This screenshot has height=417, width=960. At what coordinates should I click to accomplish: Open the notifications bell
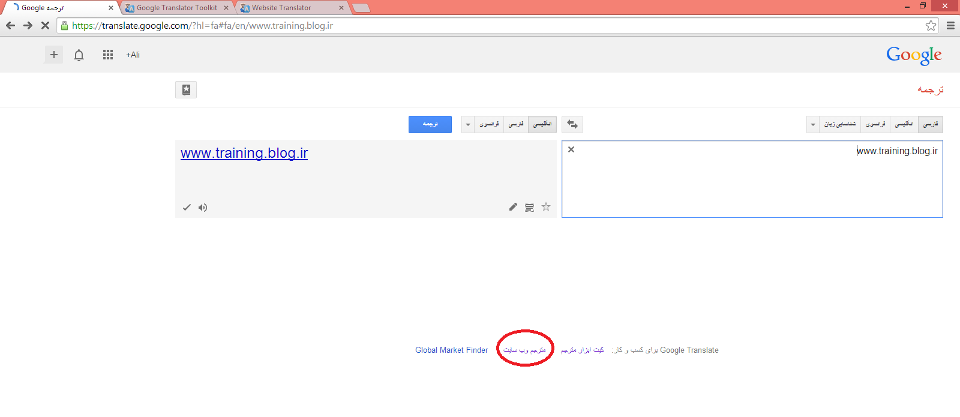[79, 55]
